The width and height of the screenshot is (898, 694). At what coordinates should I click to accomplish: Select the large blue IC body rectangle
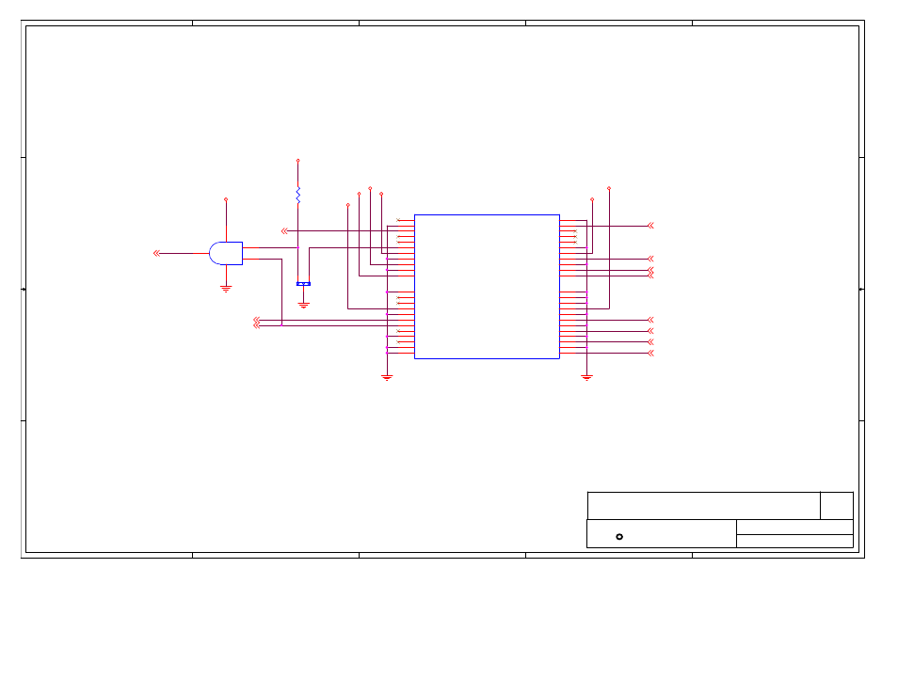click(x=487, y=287)
